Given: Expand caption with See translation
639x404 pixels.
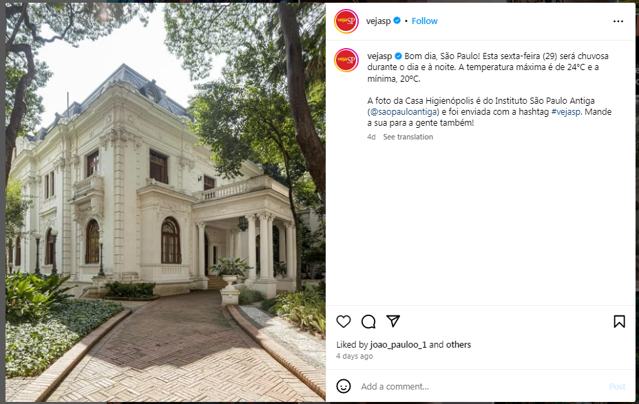Looking at the screenshot, I should tap(408, 137).
